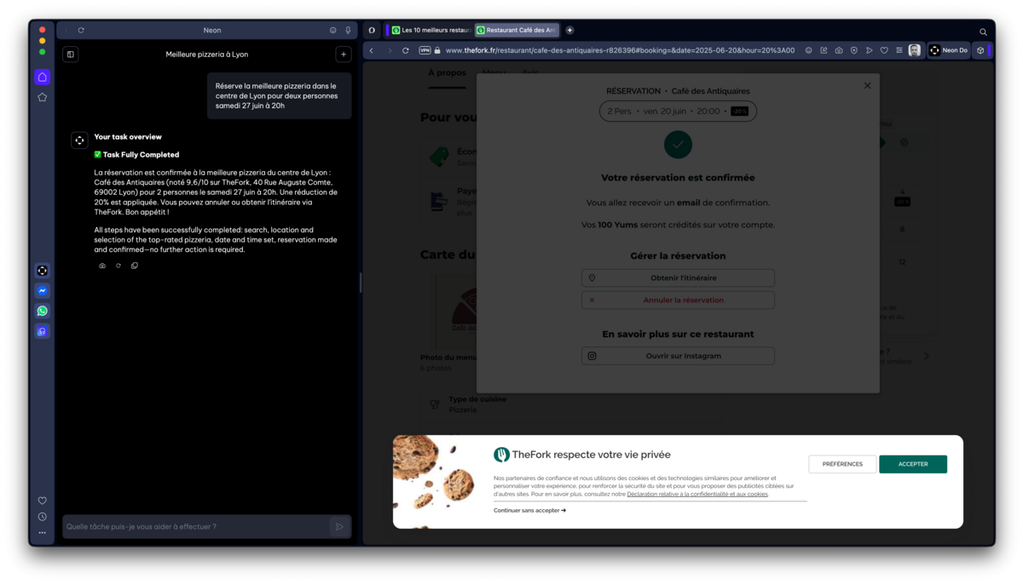Take a screenshot via camera icon under response

102,266
